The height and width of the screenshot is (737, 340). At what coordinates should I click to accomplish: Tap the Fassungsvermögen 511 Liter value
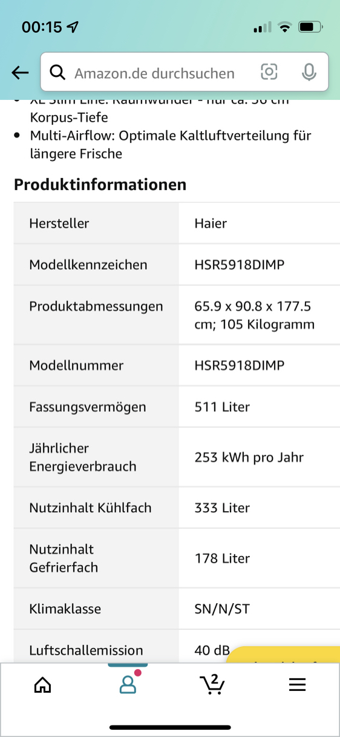(222, 407)
